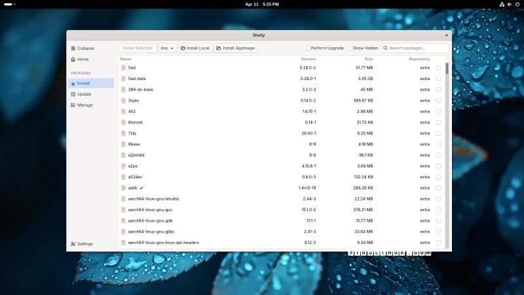Open the Activities overview pill
Image resolution: width=524 pixels, height=295 pixels.
click(9, 5)
